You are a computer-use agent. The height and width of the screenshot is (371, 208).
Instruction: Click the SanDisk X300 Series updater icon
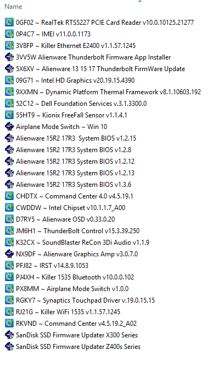[x=9, y=335]
